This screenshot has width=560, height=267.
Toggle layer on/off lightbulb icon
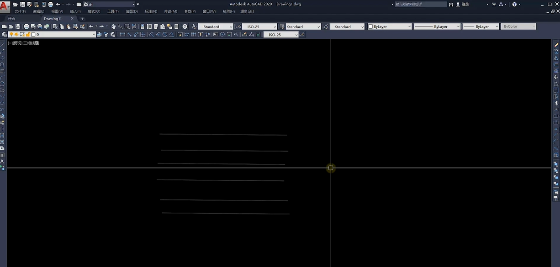point(11,34)
